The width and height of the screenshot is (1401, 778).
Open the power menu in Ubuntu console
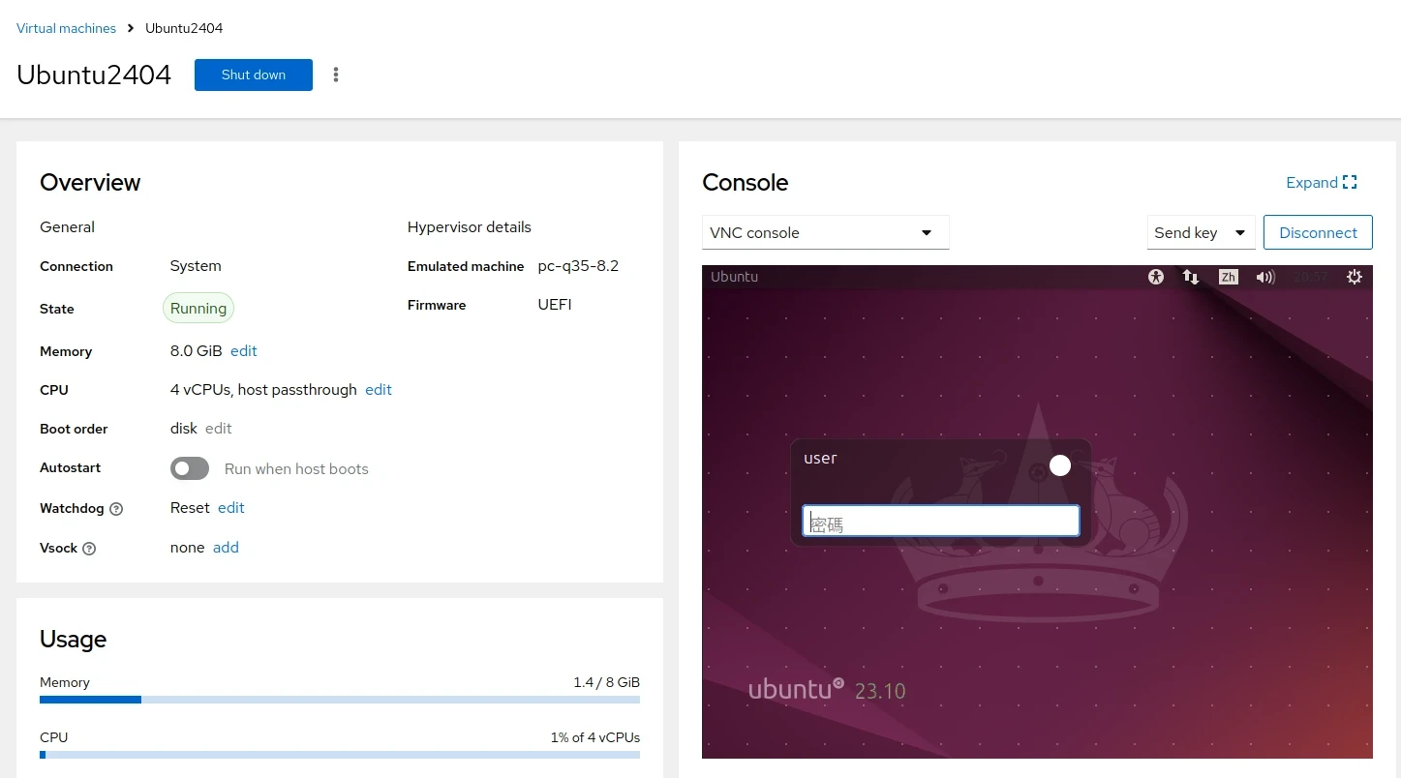pyautogui.click(x=1354, y=277)
